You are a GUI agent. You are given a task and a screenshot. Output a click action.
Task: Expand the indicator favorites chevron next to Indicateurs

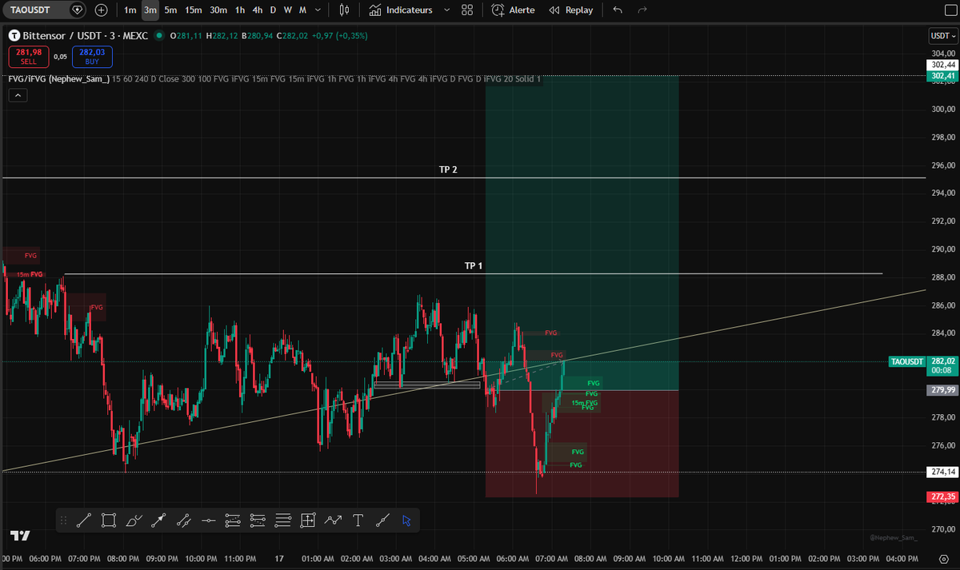tap(446, 10)
